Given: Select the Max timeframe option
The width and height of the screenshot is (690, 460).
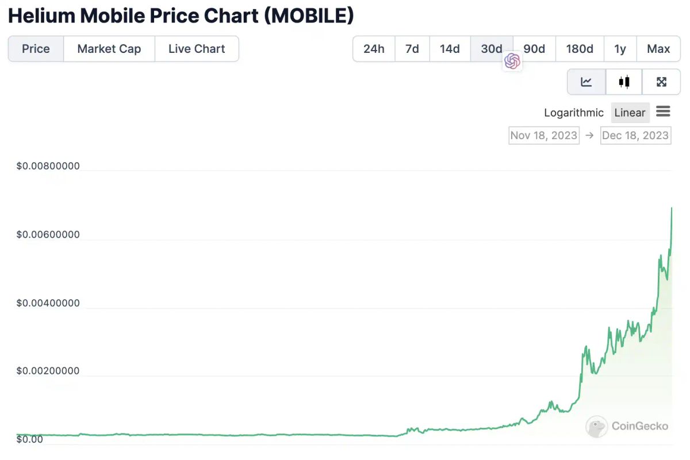Looking at the screenshot, I should point(658,49).
